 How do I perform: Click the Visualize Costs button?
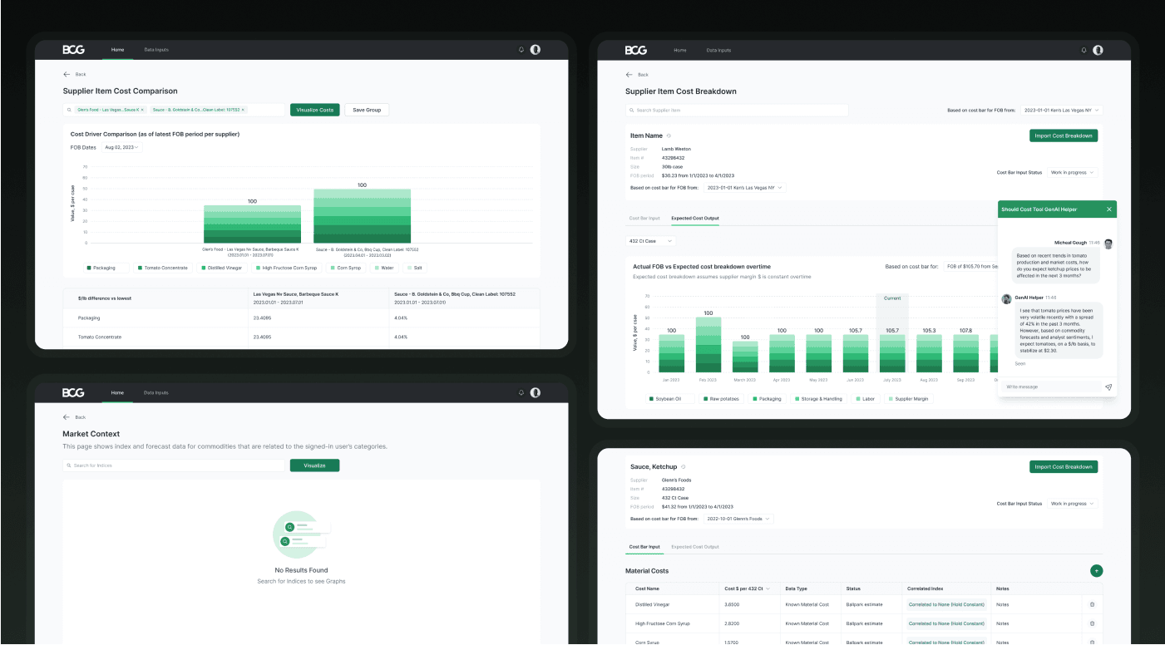pyautogui.click(x=315, y=110)
